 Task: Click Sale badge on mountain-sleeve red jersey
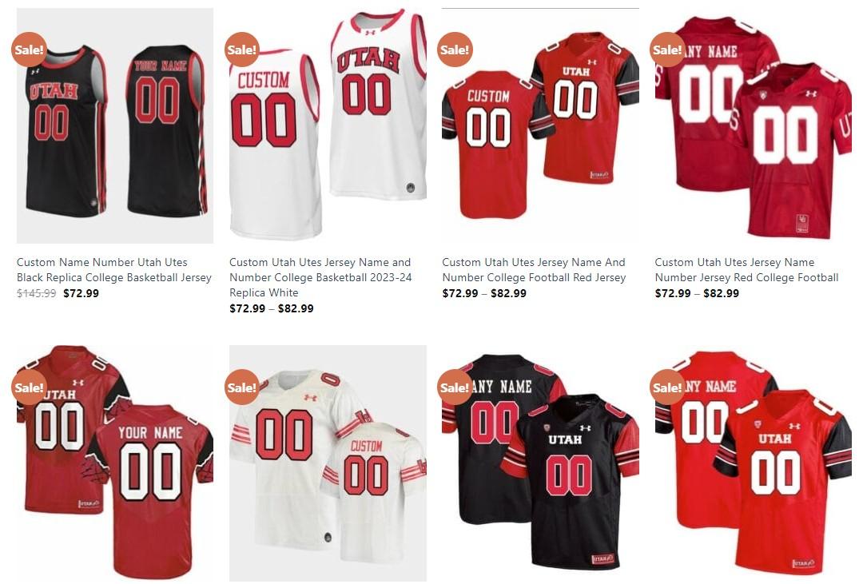pos(29,387)
